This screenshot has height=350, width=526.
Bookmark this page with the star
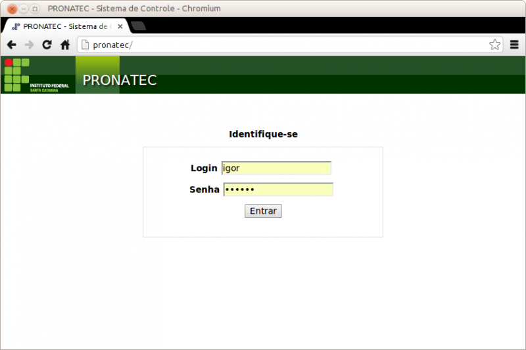tap(494, 45)
